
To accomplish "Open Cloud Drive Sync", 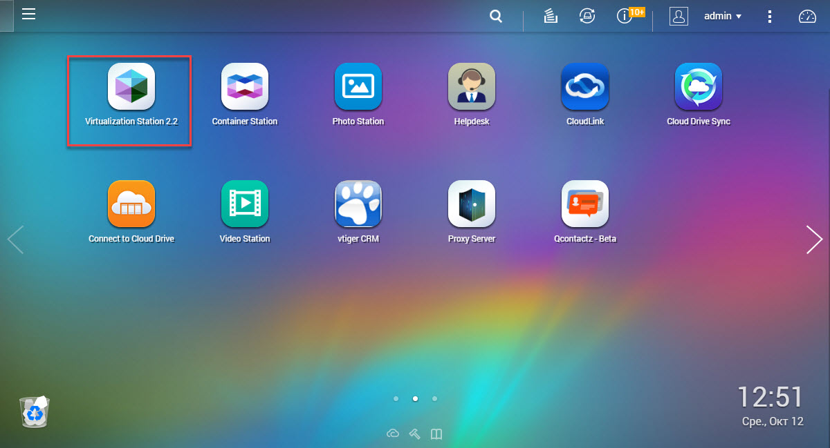I will click(699, 87).
